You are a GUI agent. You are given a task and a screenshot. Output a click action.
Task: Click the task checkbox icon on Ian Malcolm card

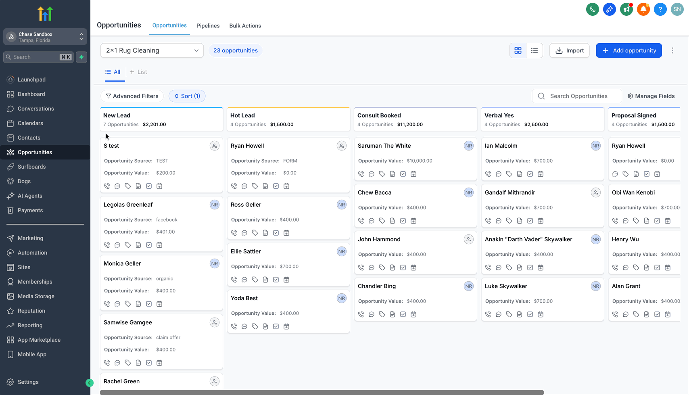(x=530, y=174)
